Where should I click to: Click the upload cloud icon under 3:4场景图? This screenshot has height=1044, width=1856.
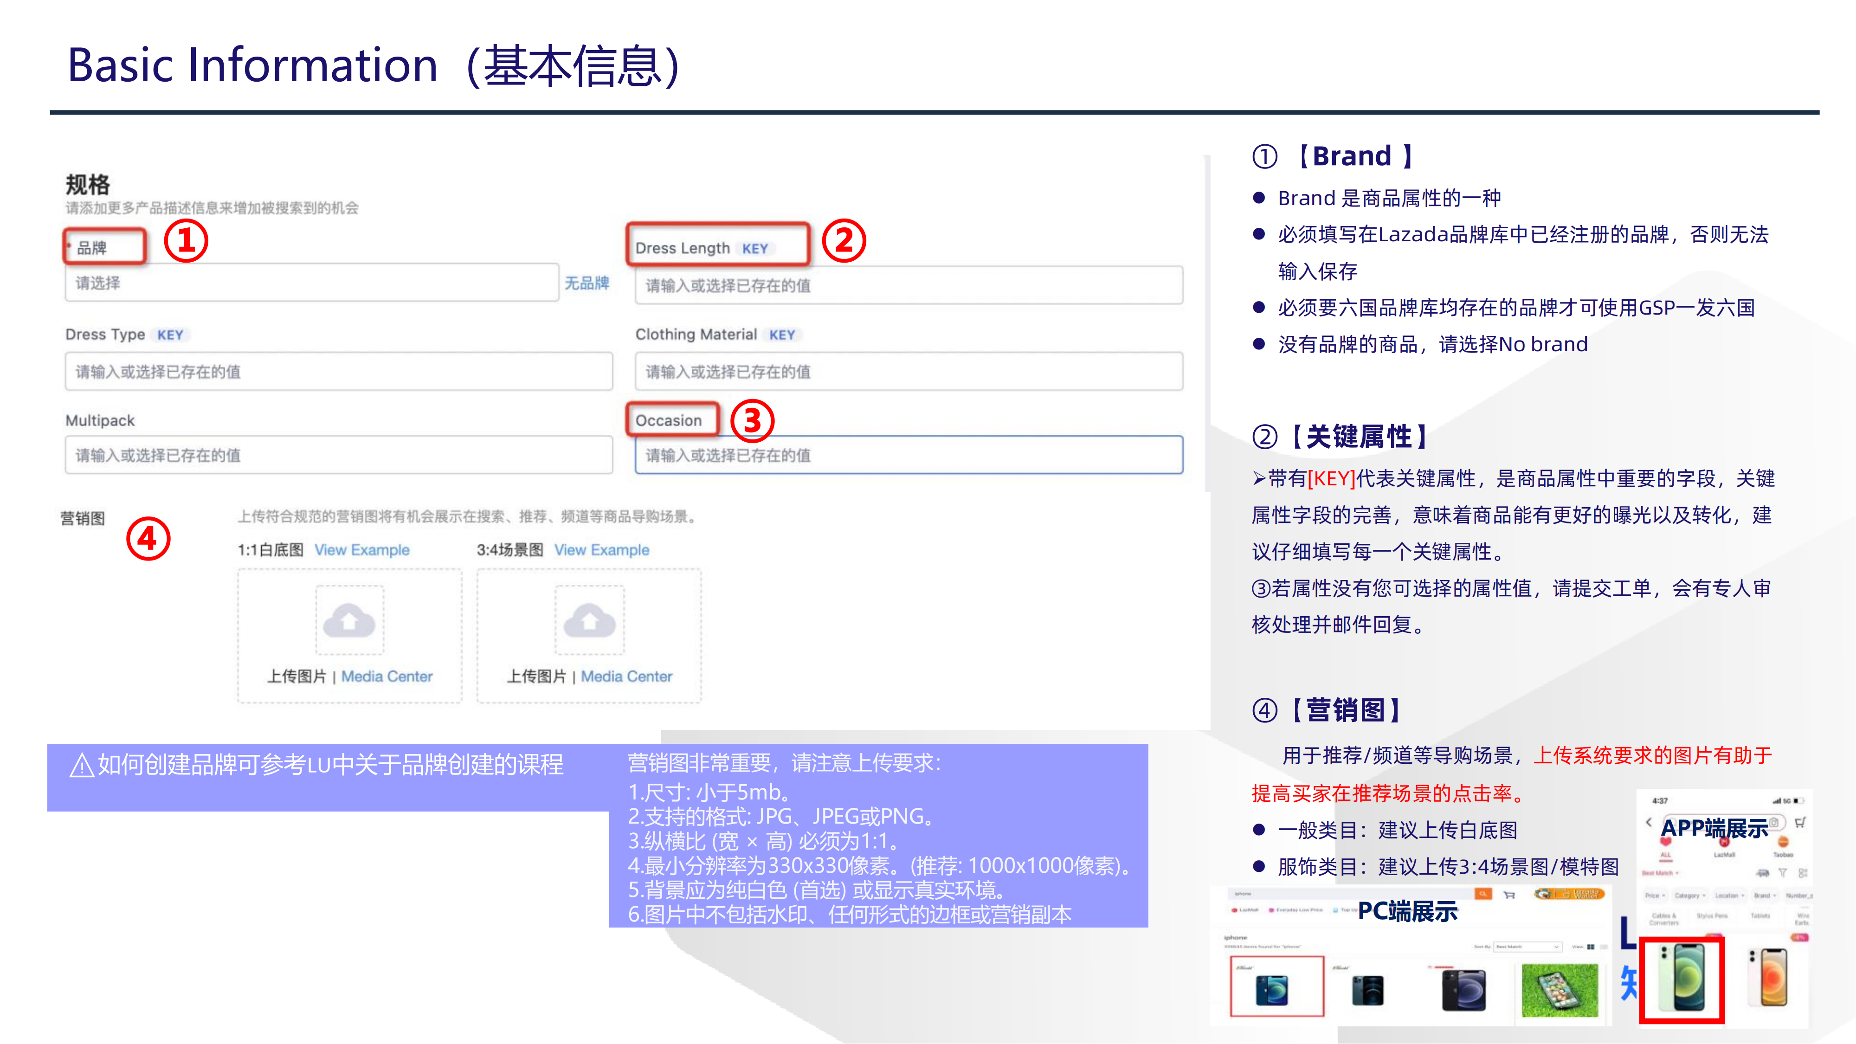click(x=591, y=620)
